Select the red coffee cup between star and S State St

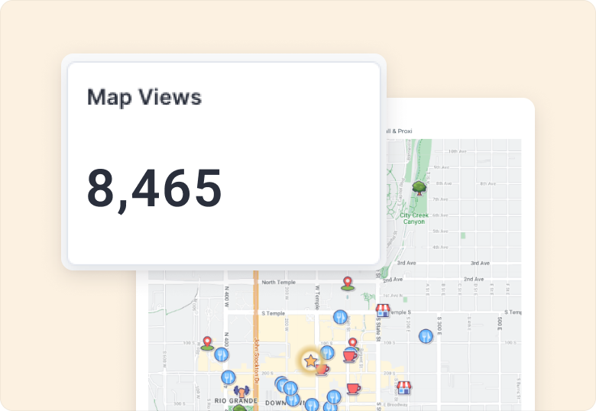click(350, 356)
